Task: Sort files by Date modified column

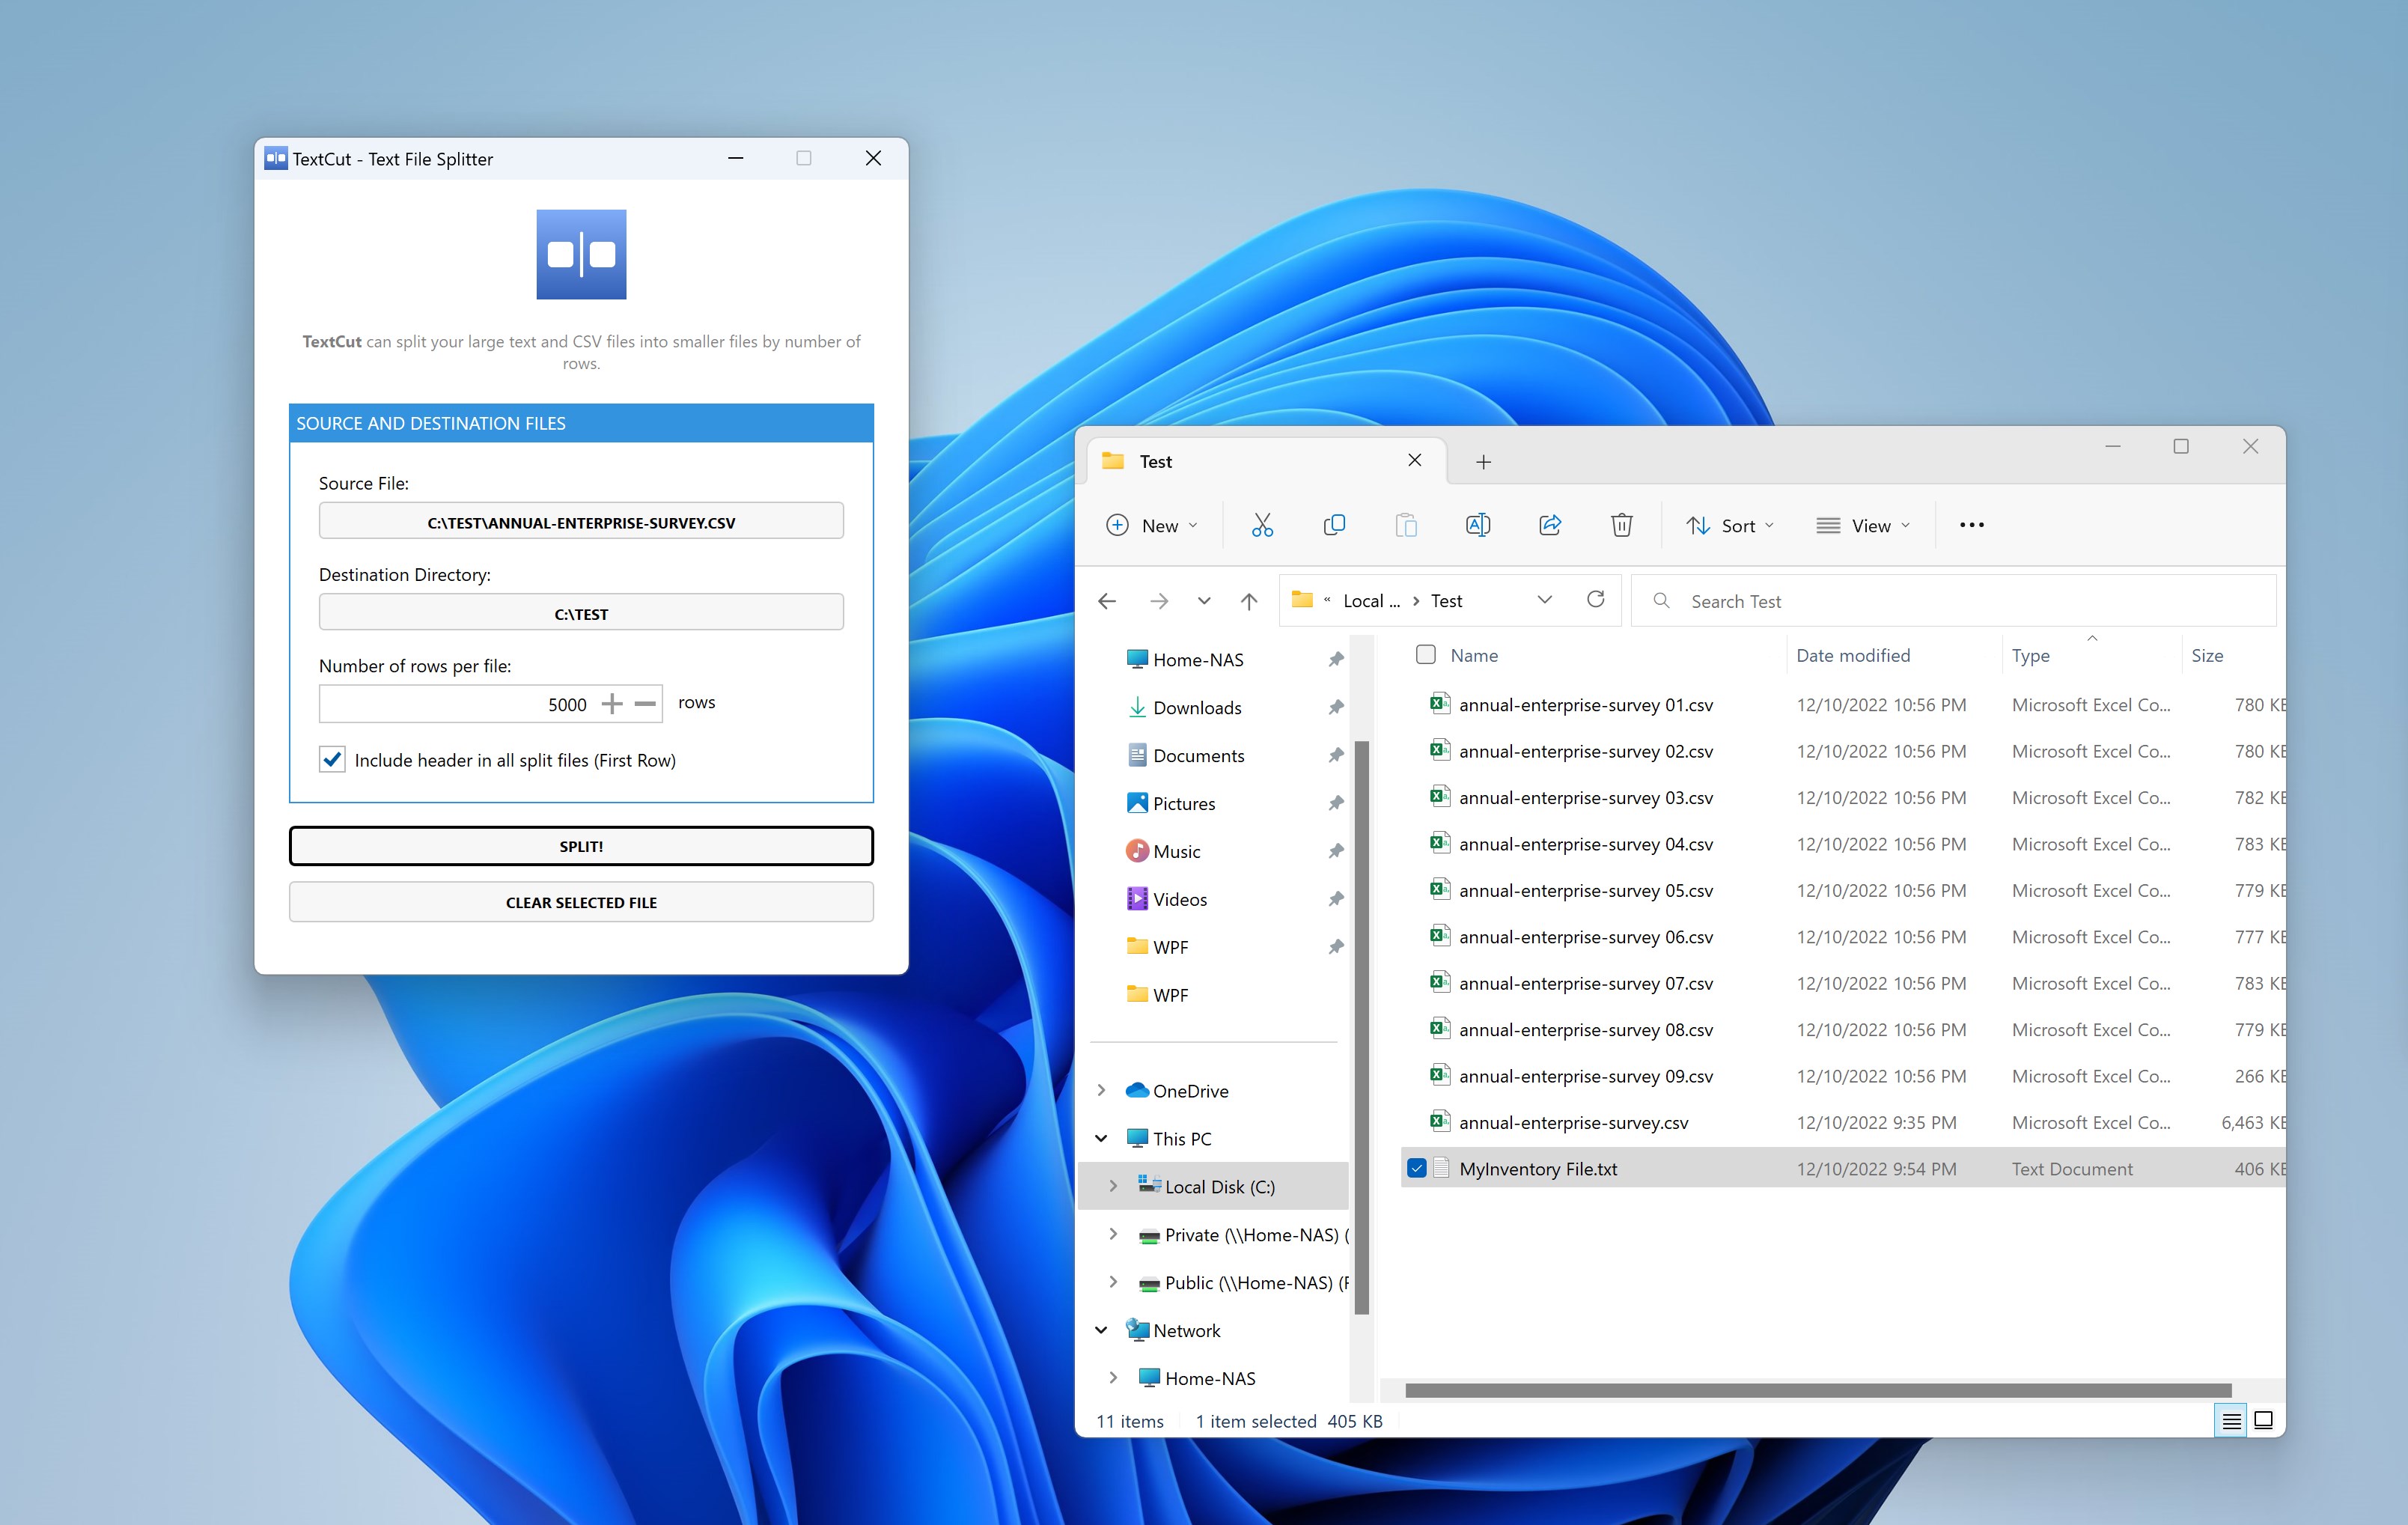Action: click(x=1853, y=656)
